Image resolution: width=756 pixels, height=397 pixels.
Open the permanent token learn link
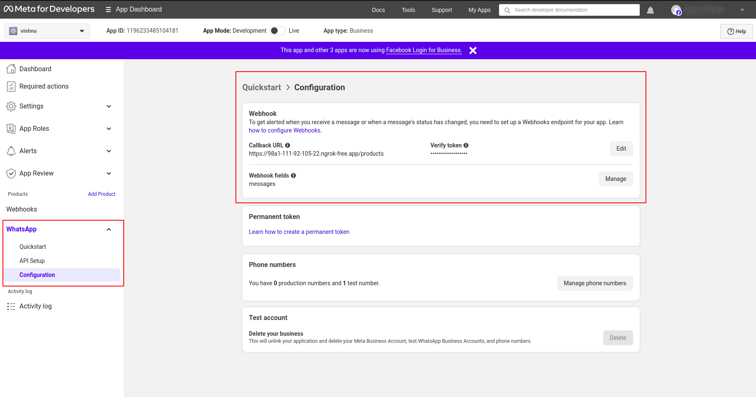point(299,232)
